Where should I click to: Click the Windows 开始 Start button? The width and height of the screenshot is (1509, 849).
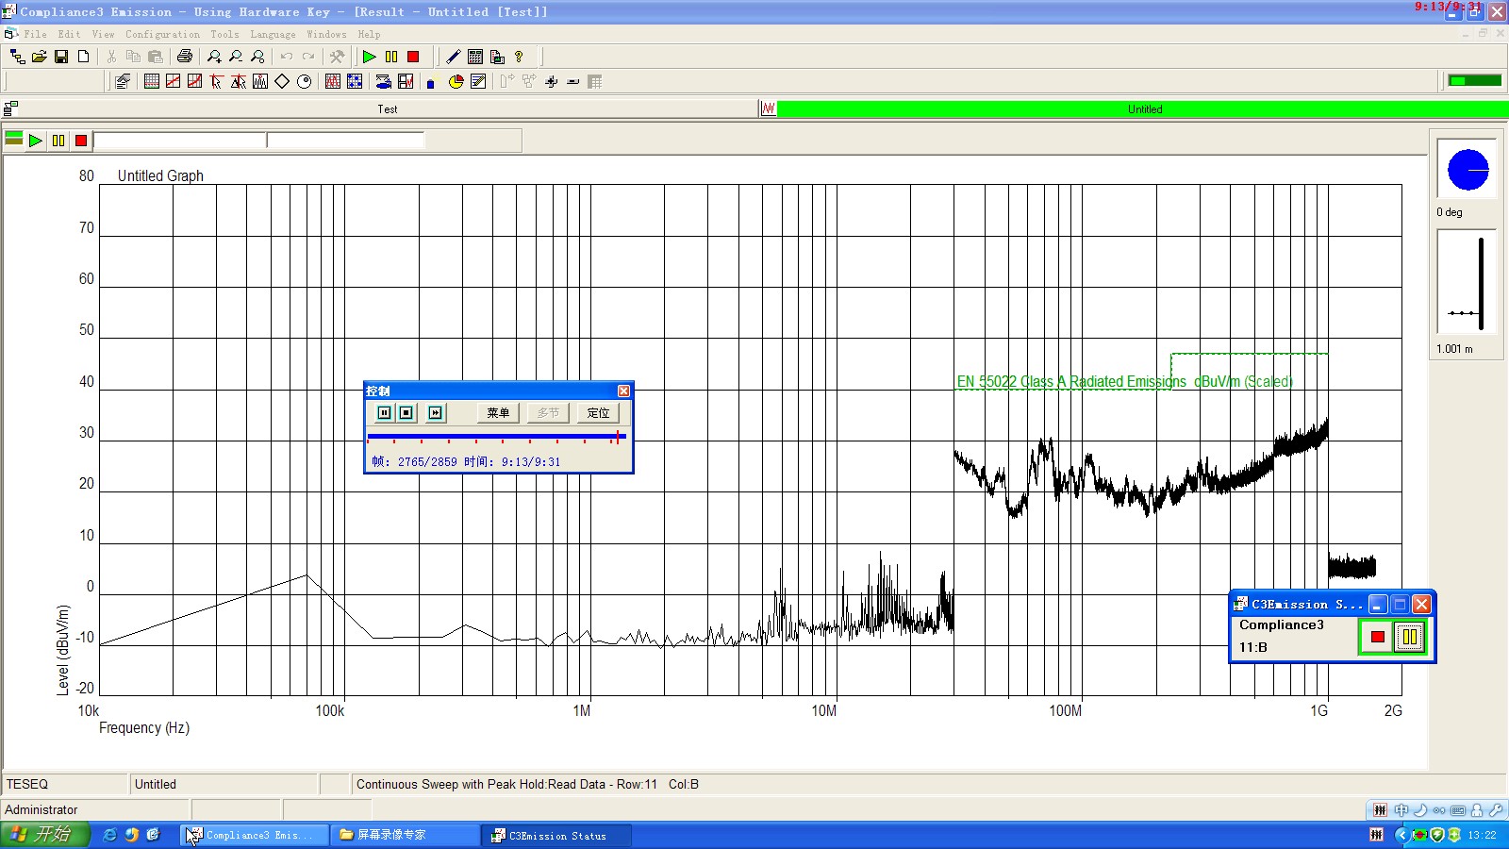(x=44, y=835)
